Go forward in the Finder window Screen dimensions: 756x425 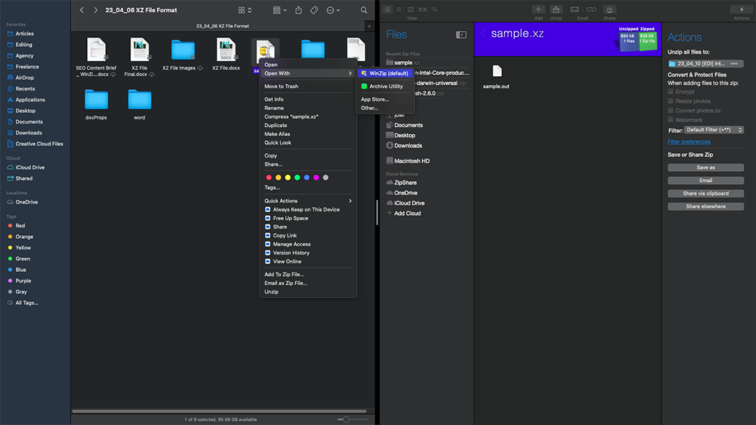coord(96,10)
